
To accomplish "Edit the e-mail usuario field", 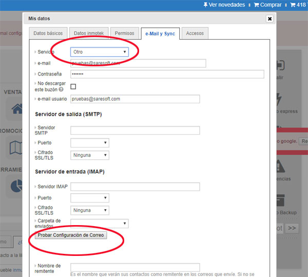I will [135, 99].
